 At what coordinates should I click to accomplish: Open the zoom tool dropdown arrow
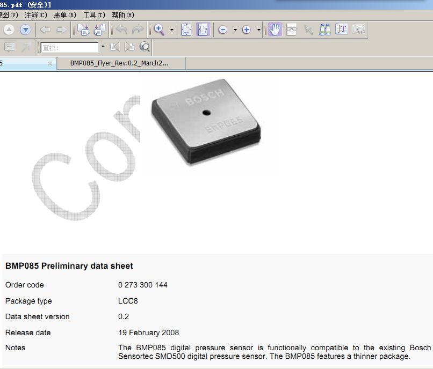[172, 30]
